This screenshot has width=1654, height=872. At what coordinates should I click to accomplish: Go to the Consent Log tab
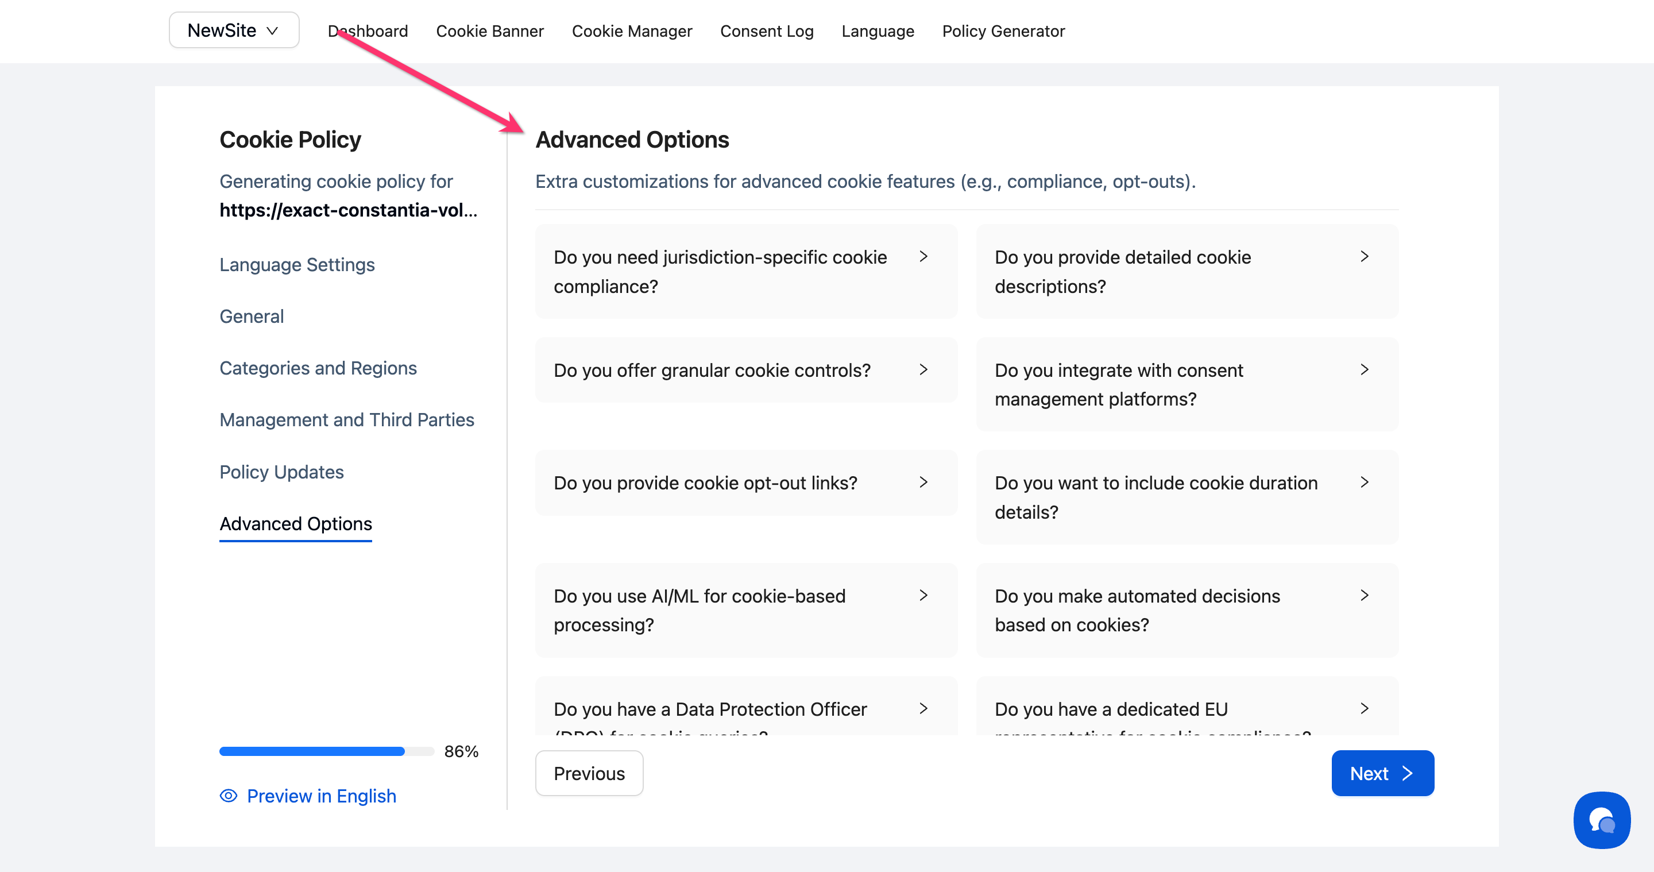tap(766, 31)
